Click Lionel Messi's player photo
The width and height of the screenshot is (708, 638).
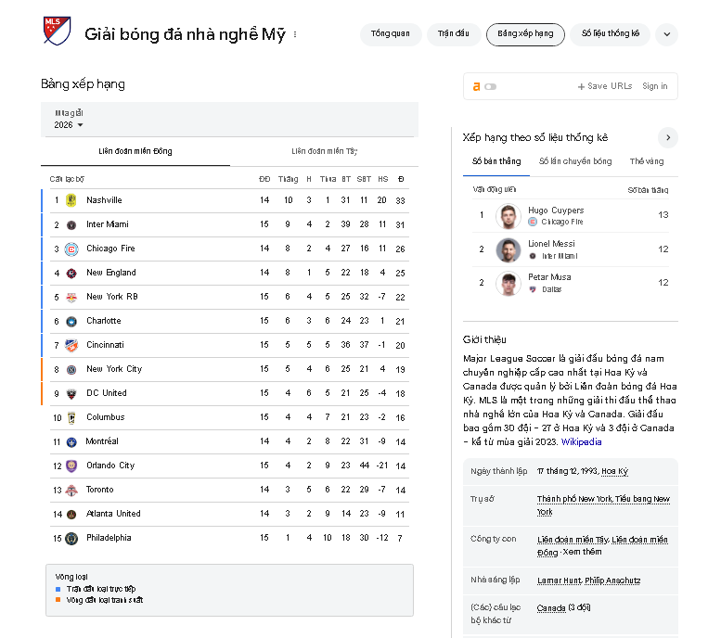point(508,249)
